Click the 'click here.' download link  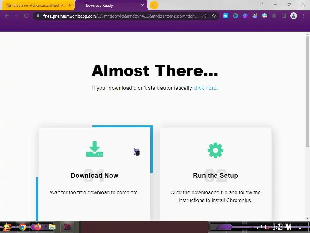tap(206, 88)
